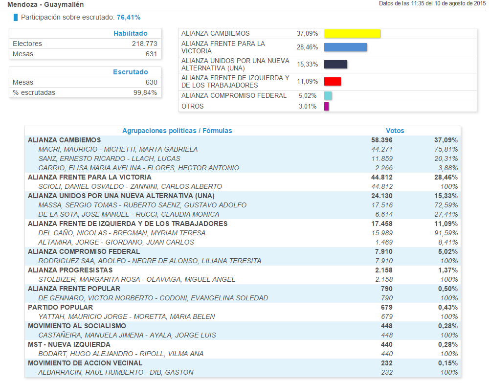The height and width of the screenshot is (383, 490).
Task: Click the Votos column header
Action: tap(395, 131)
